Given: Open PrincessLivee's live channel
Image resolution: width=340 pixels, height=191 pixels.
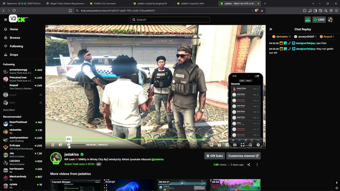Looking at the screenshot, I should (x=23, y=79).
